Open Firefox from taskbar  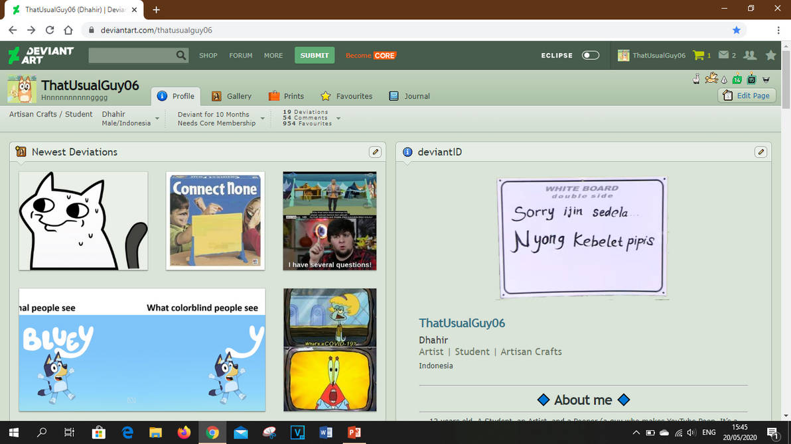point(184,433)
